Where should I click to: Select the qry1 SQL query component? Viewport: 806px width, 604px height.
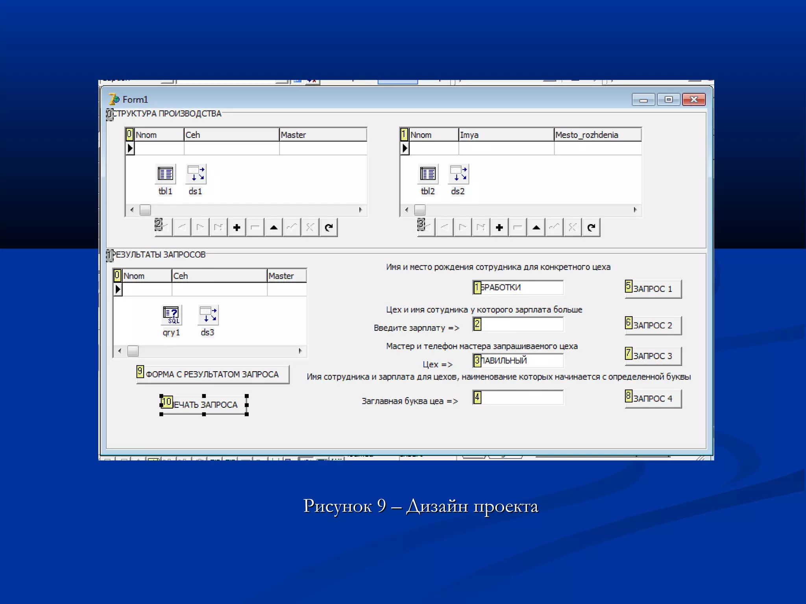[x=171, y=315]
